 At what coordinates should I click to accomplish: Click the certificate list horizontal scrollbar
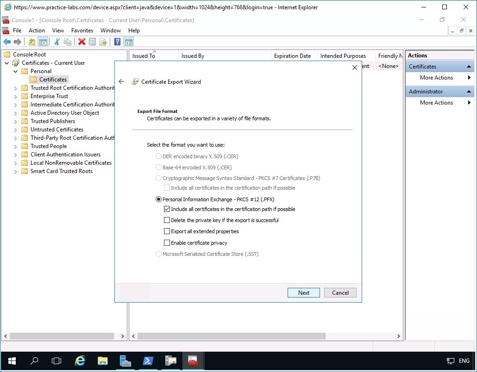point(232,336)
